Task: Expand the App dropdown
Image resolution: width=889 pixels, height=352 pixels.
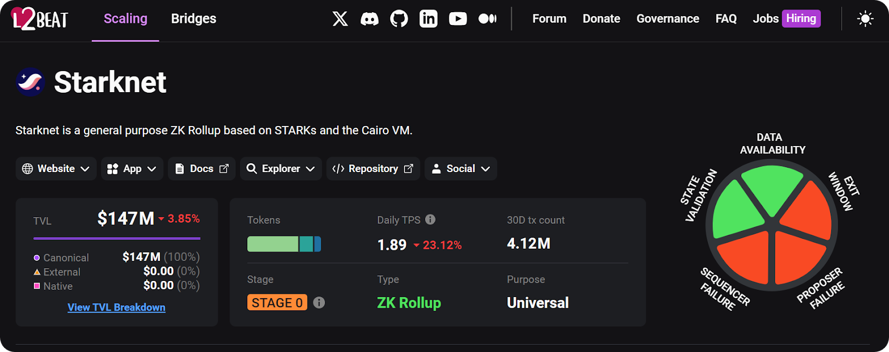Action: tap(132, 169)
